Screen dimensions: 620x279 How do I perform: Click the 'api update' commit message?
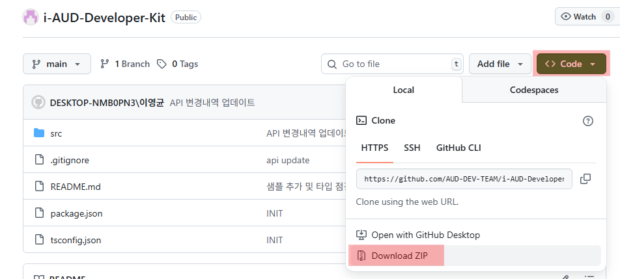[288, 160]
